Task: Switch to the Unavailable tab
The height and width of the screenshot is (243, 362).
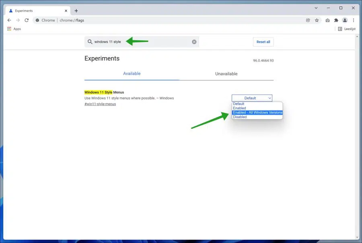Action: click(226, 74)
